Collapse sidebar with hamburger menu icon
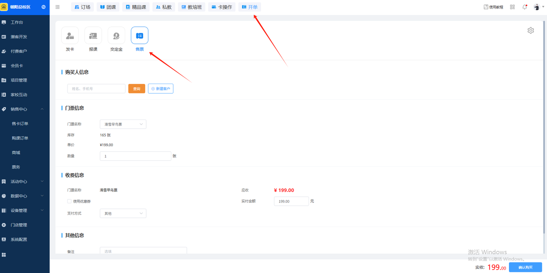 pos(58,7)
